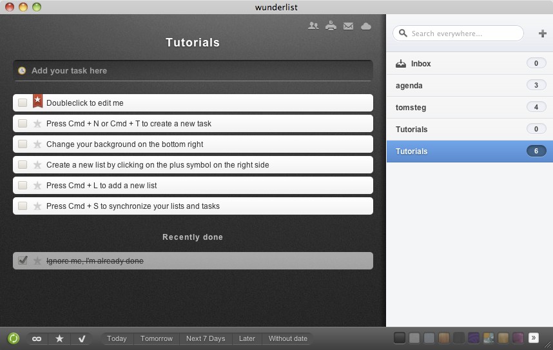Expand more backgrounds with double-arrow button
The width and height of the screenshot is (553, 350).
pyautogui.click(x=533, y=338)
